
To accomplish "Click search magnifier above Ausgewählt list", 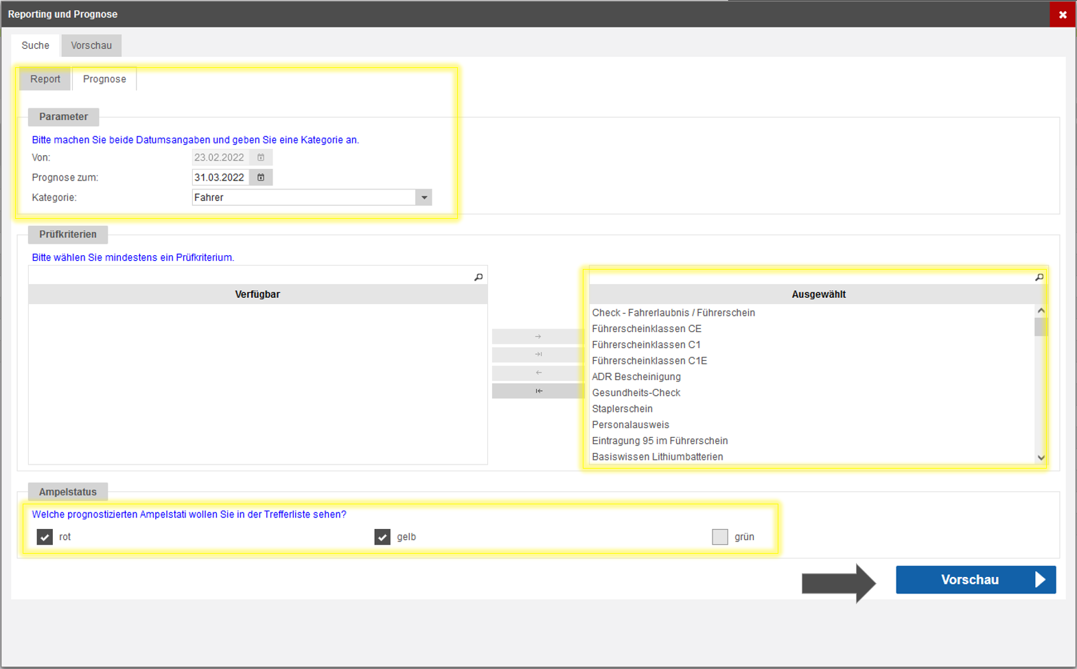I will [x=1039, y=277].
